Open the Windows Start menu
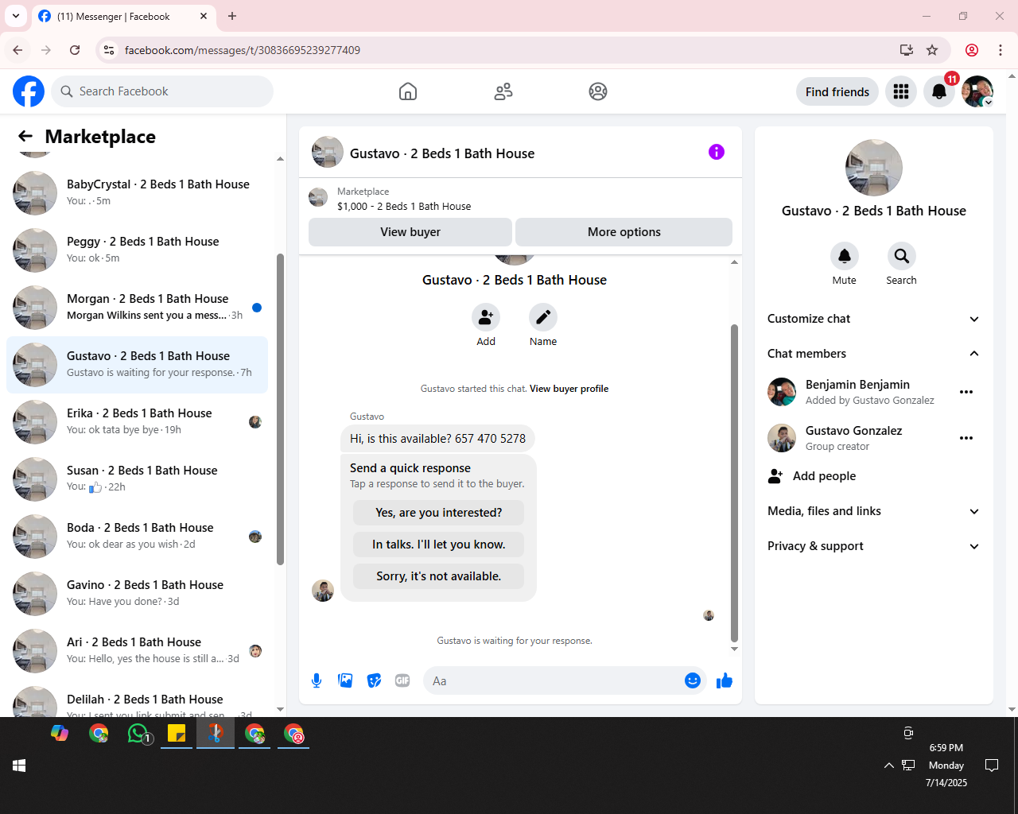Viewport: 1018px width, 814px height. [19, 766]
